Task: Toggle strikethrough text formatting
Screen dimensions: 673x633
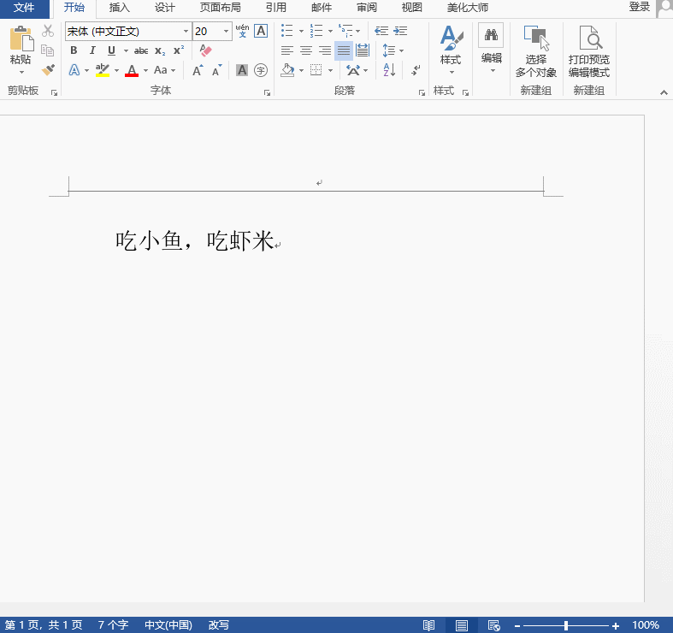Action: point(141,50)
